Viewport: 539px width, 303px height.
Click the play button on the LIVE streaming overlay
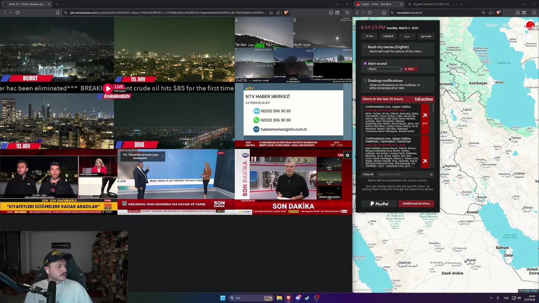(108, 88)
